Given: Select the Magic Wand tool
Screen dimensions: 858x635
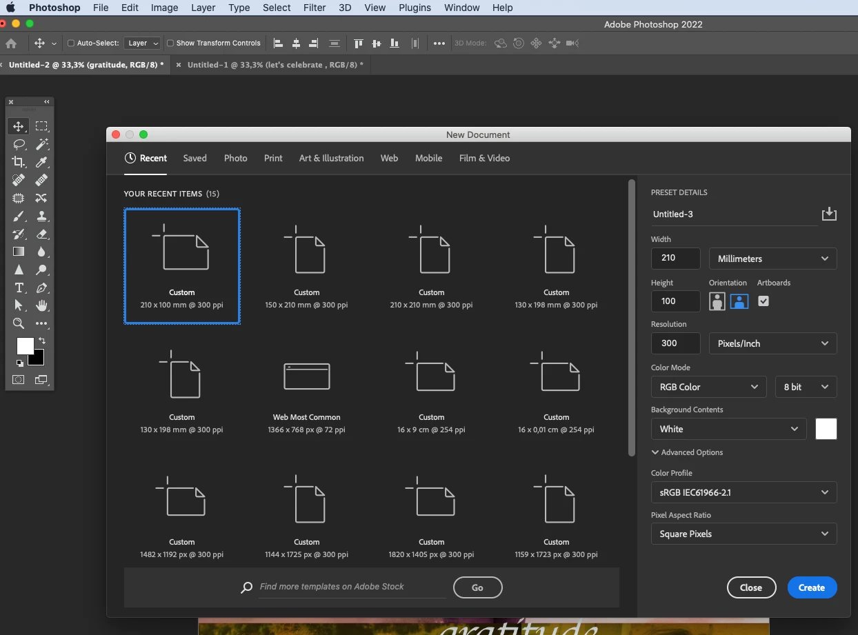Looking at the screenshot, I should 41,144.
